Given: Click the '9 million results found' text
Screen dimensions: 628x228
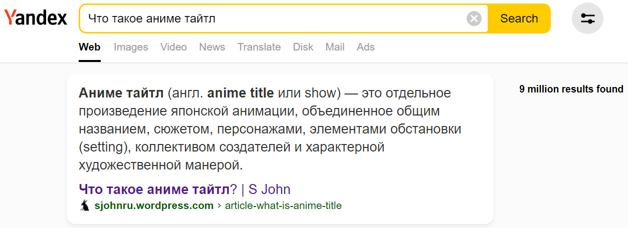Looking at the screenshot, I should click(571, 89).
